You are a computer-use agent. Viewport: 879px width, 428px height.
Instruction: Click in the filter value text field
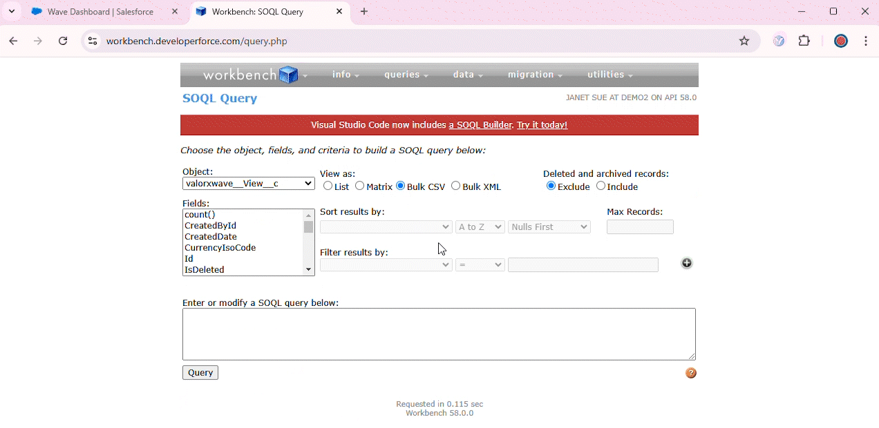pyautogui.click(x=583, y=265)
